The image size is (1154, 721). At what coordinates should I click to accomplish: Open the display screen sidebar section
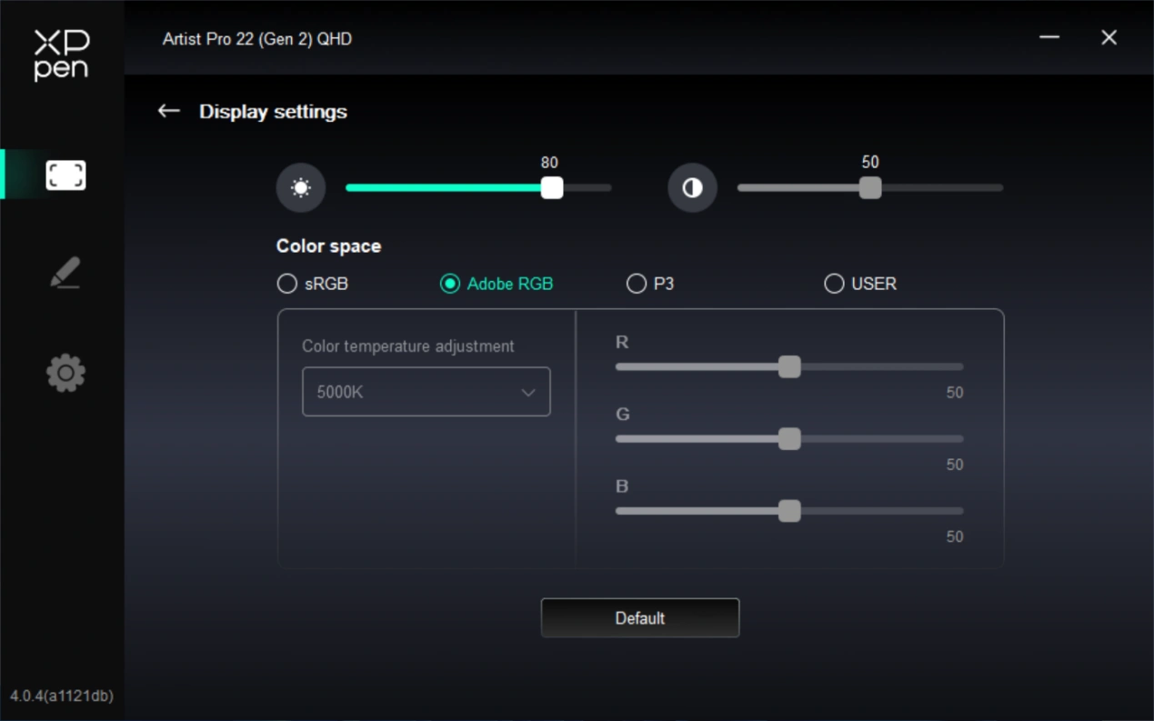tap(65, 175)
